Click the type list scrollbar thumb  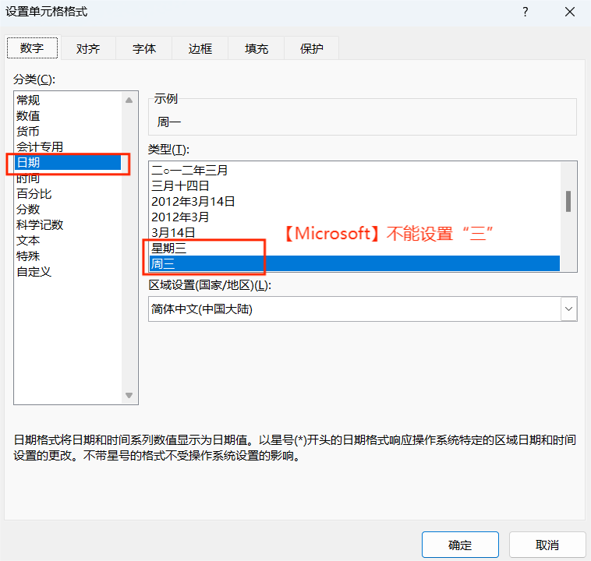(x=568, y=201)
